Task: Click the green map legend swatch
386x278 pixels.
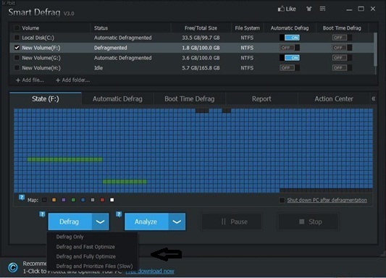Action: 73,200
